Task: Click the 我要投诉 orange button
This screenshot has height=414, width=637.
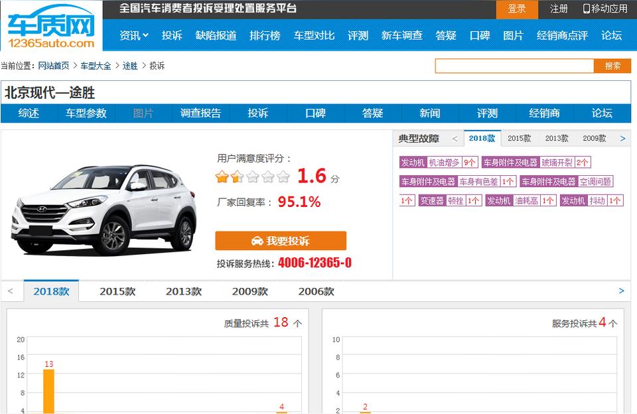Action: (x=281, y=241)
